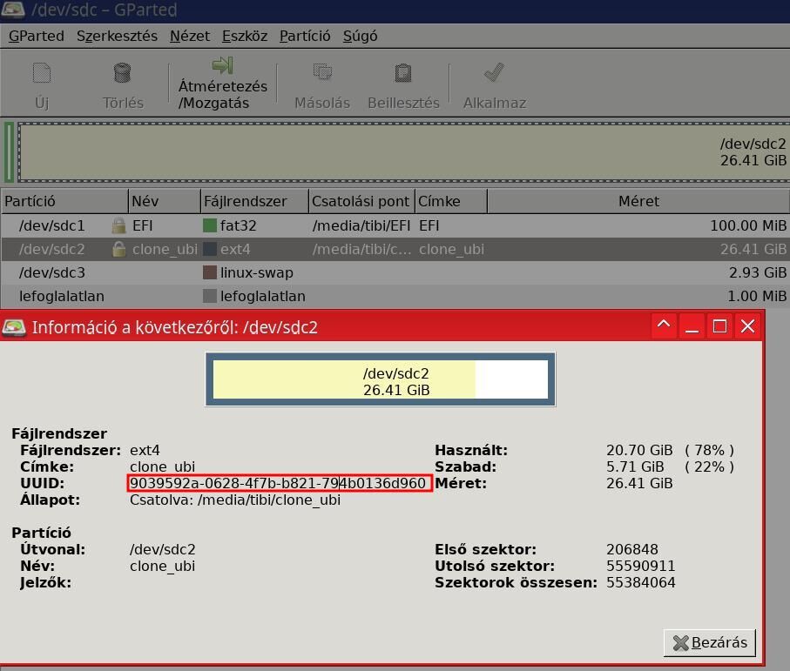Close the Információ dialog with the X
The width and height of the screenshot is (790, 671).
coord(747,326)
